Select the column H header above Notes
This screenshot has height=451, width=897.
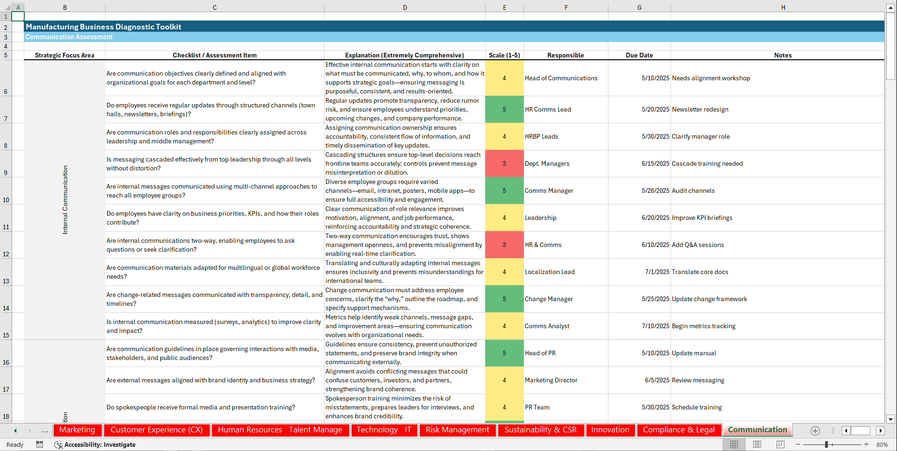click(x=783, y=7)
